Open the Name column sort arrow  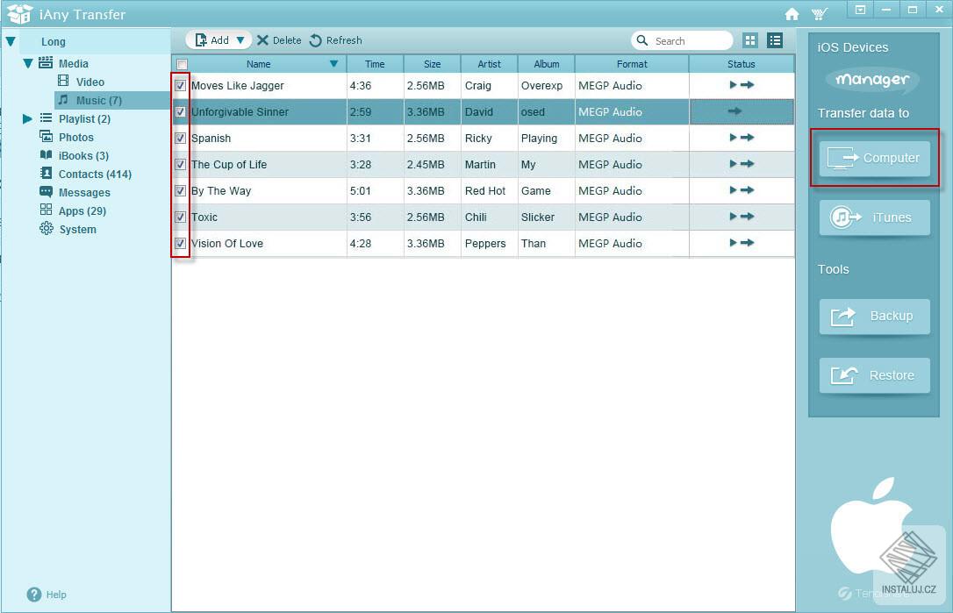333,64
